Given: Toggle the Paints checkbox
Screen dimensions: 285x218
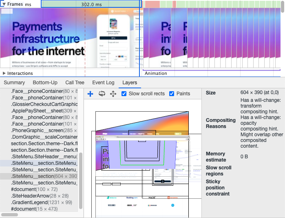Looking at the screenshot, I should (172, 94).
